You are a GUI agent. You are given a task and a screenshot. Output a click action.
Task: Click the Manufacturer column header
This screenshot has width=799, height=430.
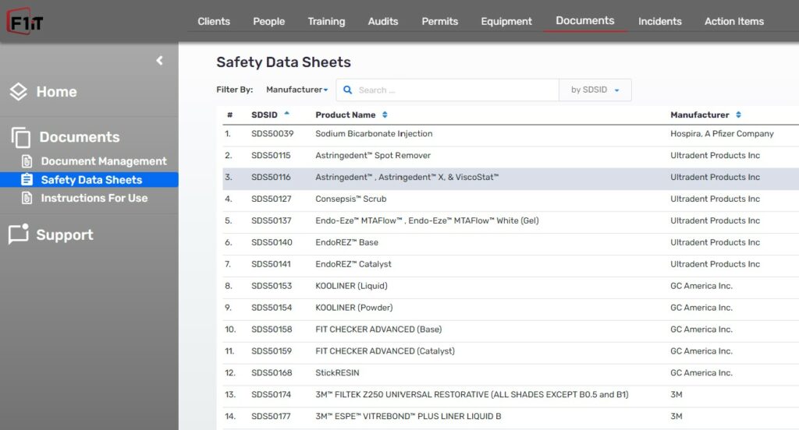(x=700, y=115)
